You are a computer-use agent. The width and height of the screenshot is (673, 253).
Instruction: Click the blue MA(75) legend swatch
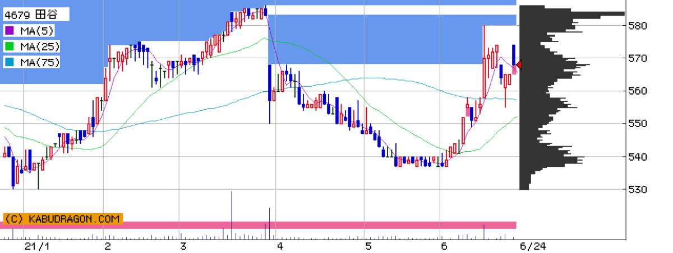click(11, 63)
